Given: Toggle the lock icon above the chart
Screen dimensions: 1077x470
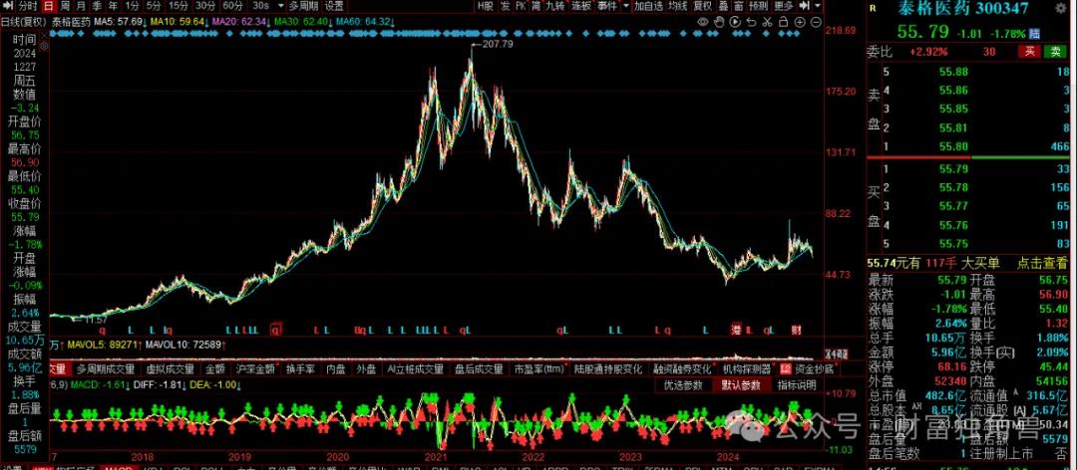Looking at the screenshot, I should click(x=783, y=21).
